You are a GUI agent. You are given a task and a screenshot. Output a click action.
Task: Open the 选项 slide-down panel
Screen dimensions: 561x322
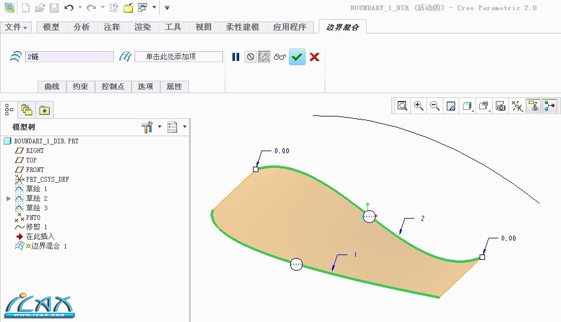[145, 87]
